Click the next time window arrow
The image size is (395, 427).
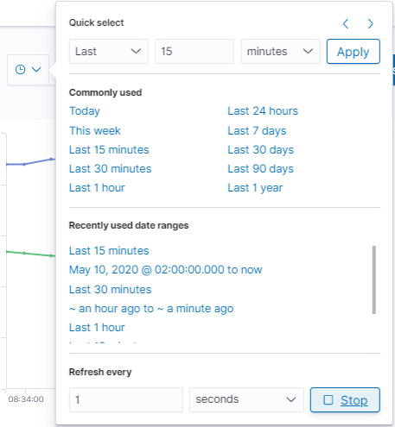coord(371,23)
